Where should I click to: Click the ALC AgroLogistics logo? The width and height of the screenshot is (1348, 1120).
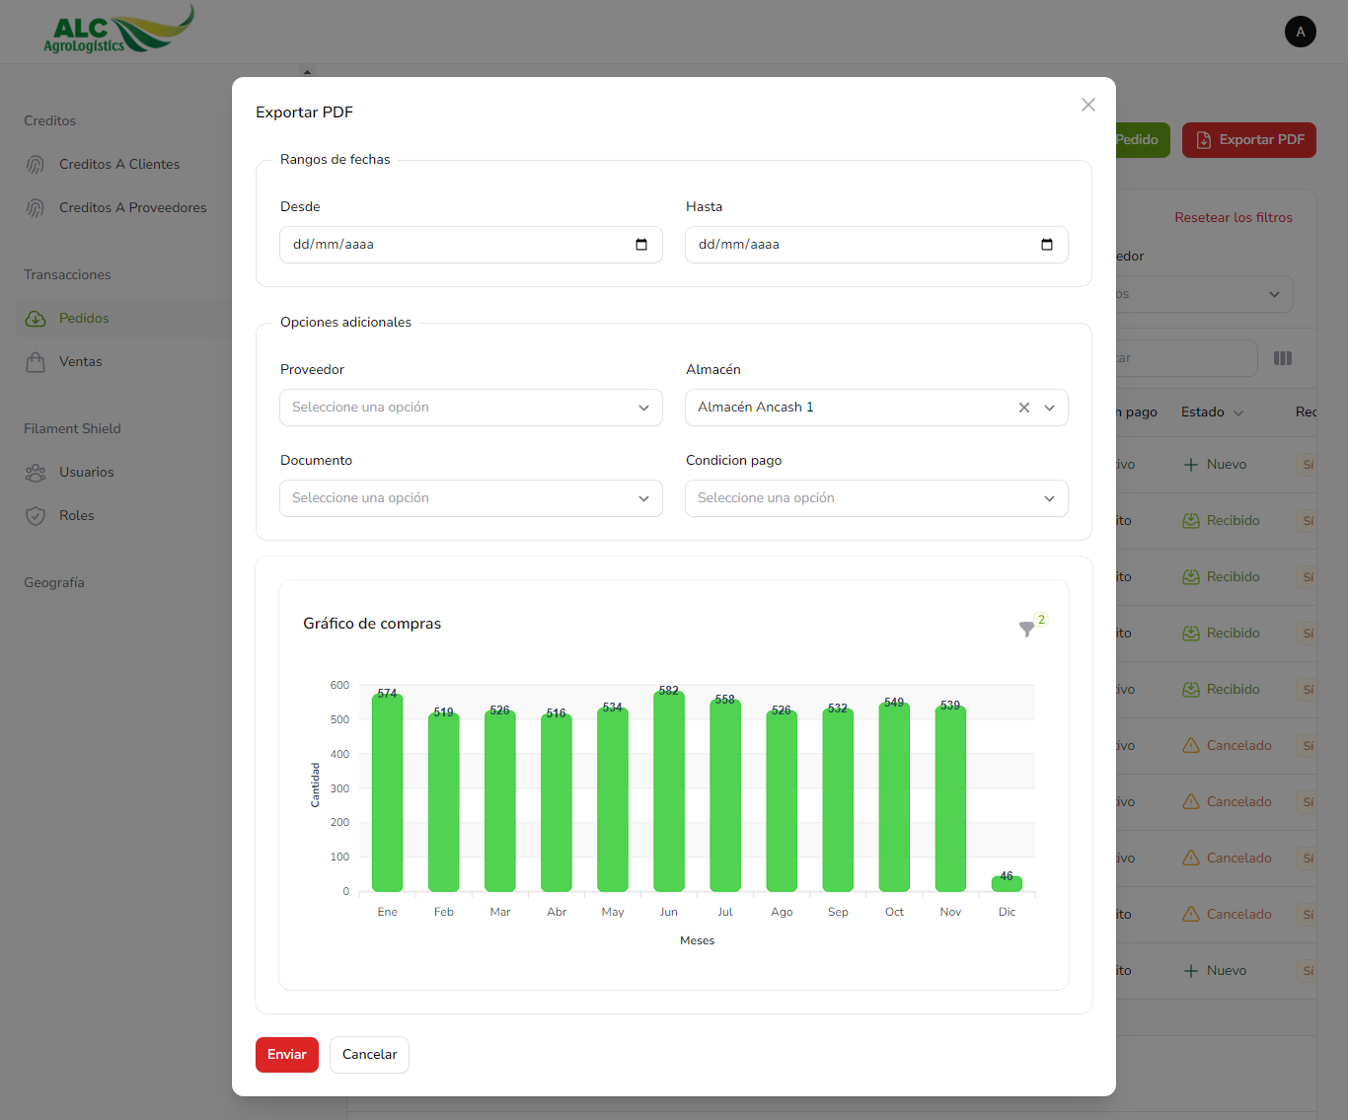coord(118,30)
